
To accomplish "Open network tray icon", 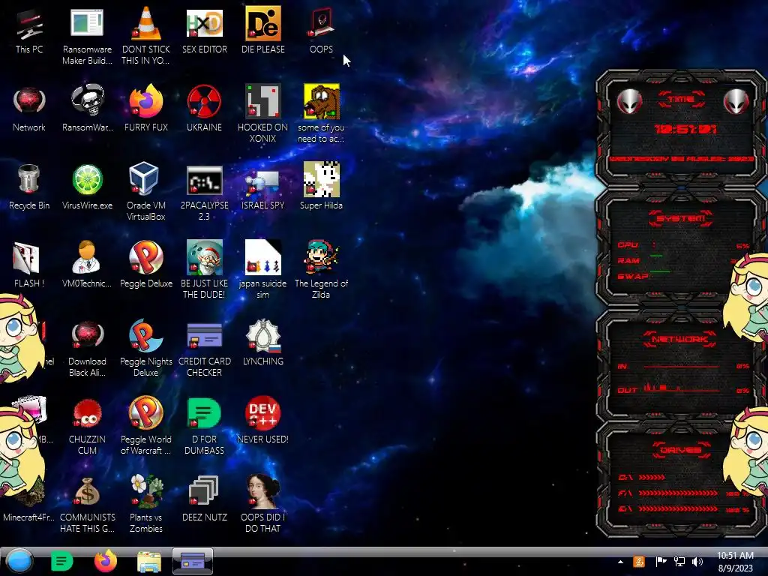I will (679, 562).
